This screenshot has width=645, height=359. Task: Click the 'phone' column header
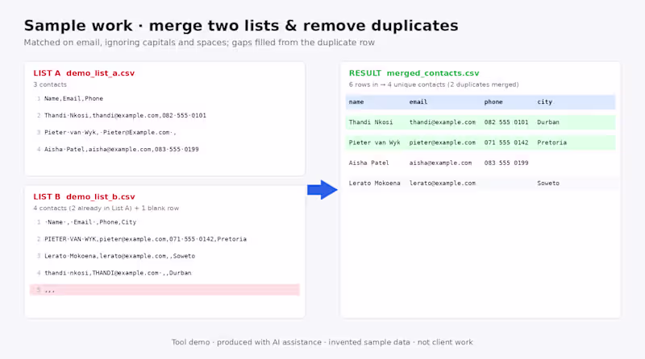click(493, 102)
